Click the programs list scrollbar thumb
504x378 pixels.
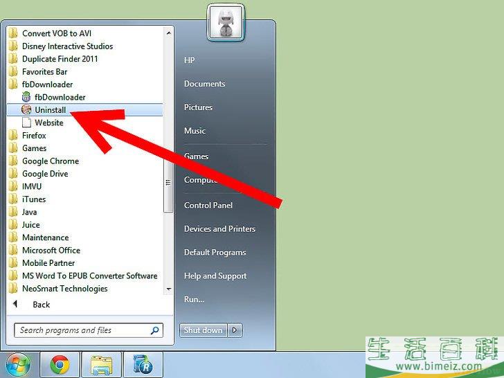point(168,183)
